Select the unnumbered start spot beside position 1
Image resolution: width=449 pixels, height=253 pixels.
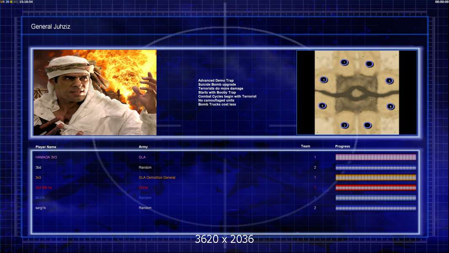coord(369,64)
